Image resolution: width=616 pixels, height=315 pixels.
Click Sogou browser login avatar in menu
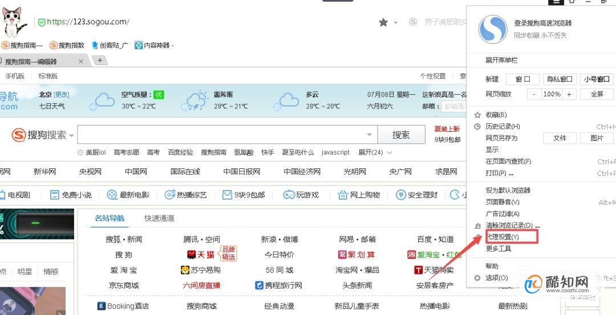click(493, 30)
